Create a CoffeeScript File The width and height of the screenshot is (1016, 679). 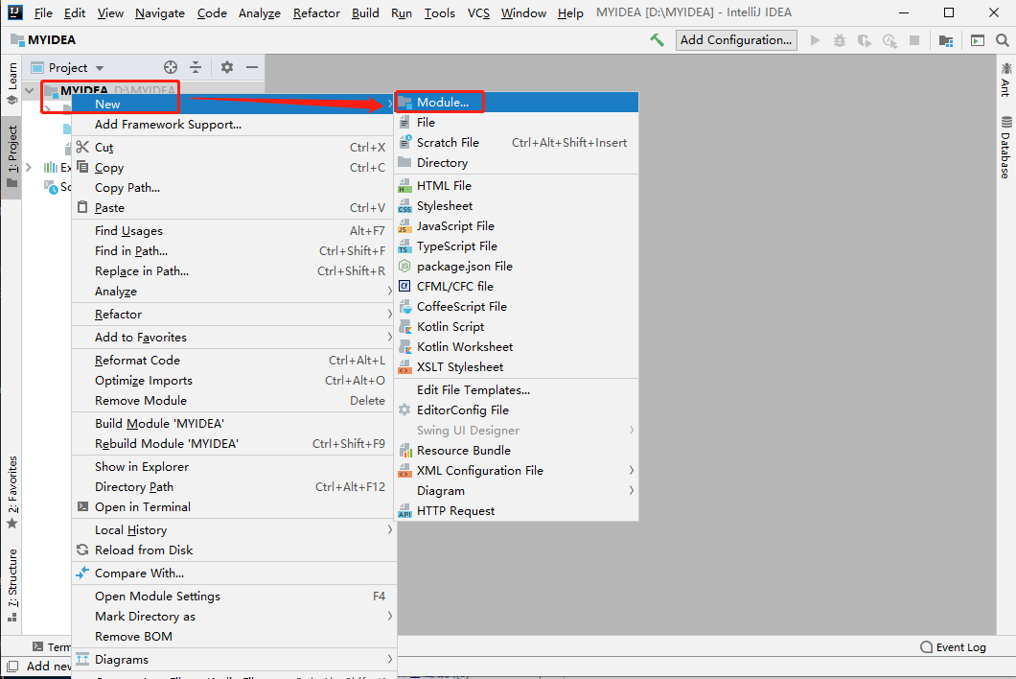click(x=517, y=306)
